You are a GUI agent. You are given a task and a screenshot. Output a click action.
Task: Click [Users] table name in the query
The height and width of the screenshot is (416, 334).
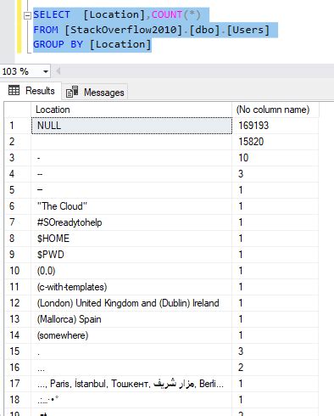248,30
